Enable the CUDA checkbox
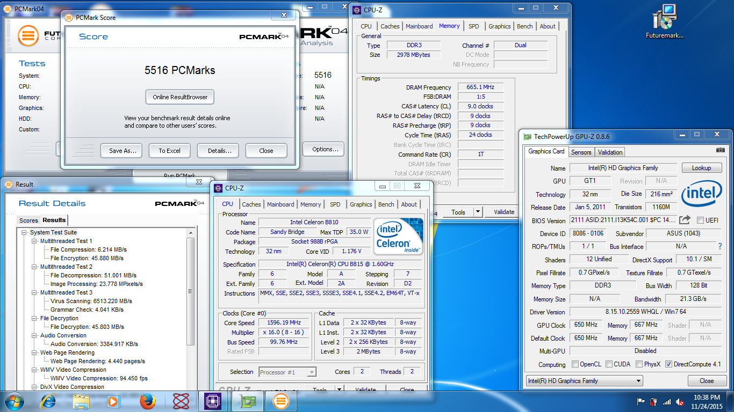This screenshot has height=412, width=734. (x=609, y=364)
